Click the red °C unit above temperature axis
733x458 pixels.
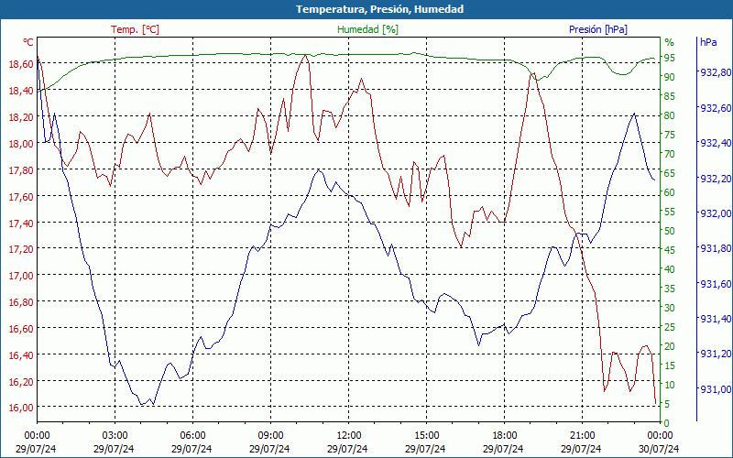pos(28,42)
